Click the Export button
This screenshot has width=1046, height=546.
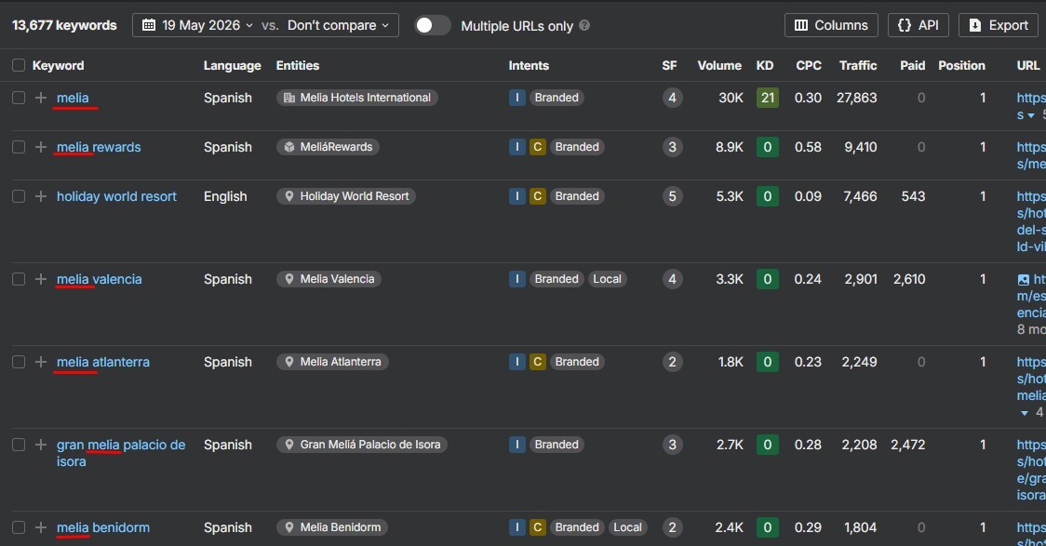998,25
